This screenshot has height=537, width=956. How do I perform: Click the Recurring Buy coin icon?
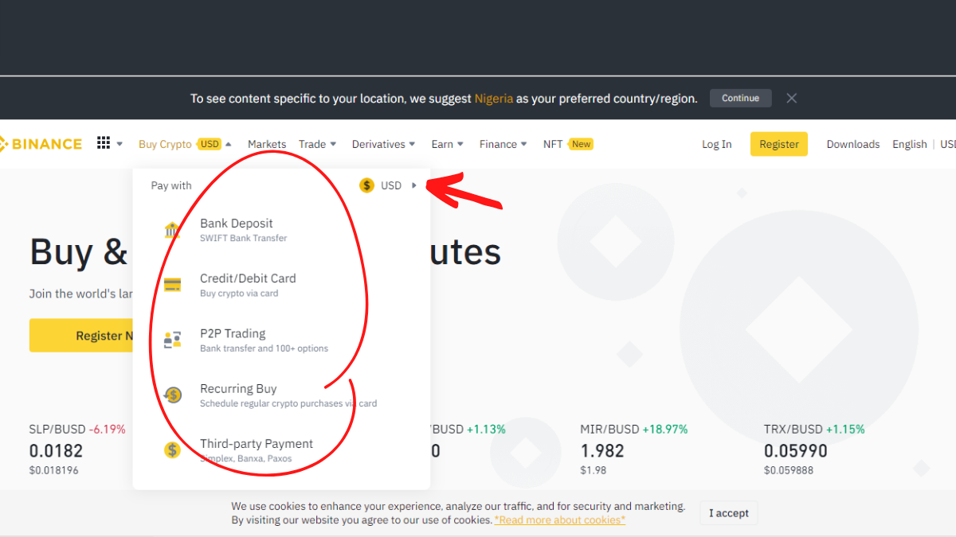click(172, 395)
